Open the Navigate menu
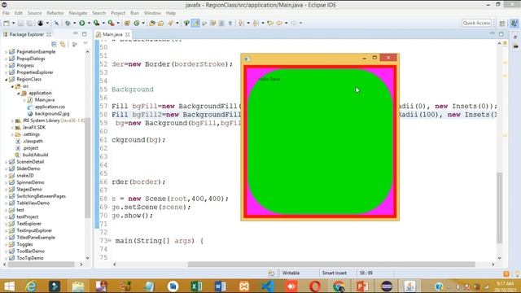 click(78, 13)
